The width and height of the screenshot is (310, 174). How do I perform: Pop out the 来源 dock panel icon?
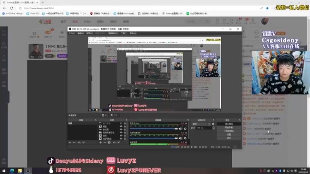coord(127,120)
